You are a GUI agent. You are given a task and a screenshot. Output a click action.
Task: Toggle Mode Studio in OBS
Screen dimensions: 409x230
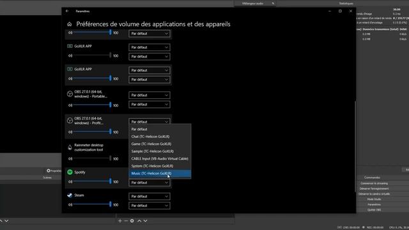(374, 199)
